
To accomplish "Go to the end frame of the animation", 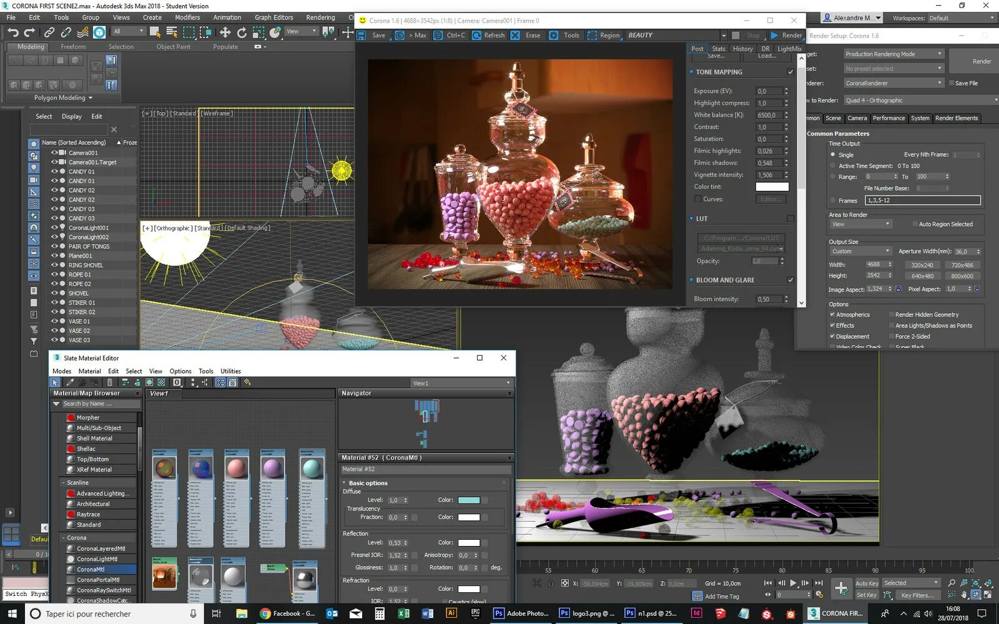I will tap(818, 583).
